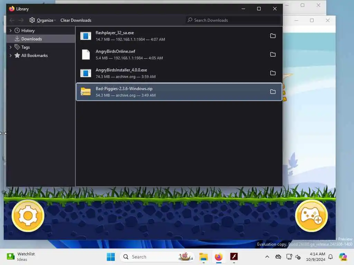
Task: Show hidden system tray icons
Action: pos(267,257)
